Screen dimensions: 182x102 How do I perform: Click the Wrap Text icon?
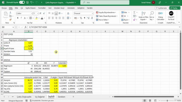pyautogui.click(x=68, y=14)
